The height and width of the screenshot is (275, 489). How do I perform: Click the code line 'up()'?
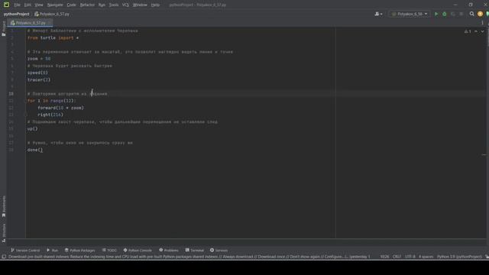[32, 129]
